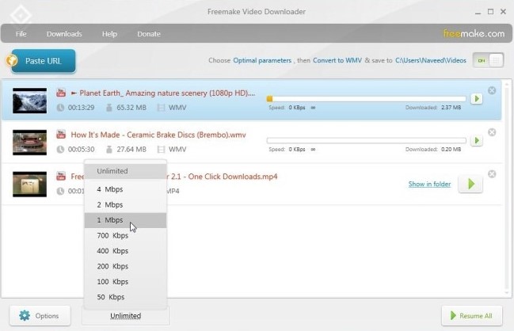The width and height of the screenshot is (514, 331).
Task: Select 200 Kbps speed limit
Action: pyautogui.click(x=125, y=266)
